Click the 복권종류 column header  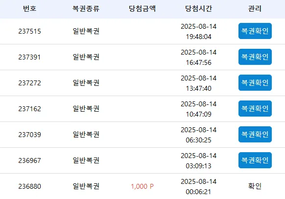(86, 8)
